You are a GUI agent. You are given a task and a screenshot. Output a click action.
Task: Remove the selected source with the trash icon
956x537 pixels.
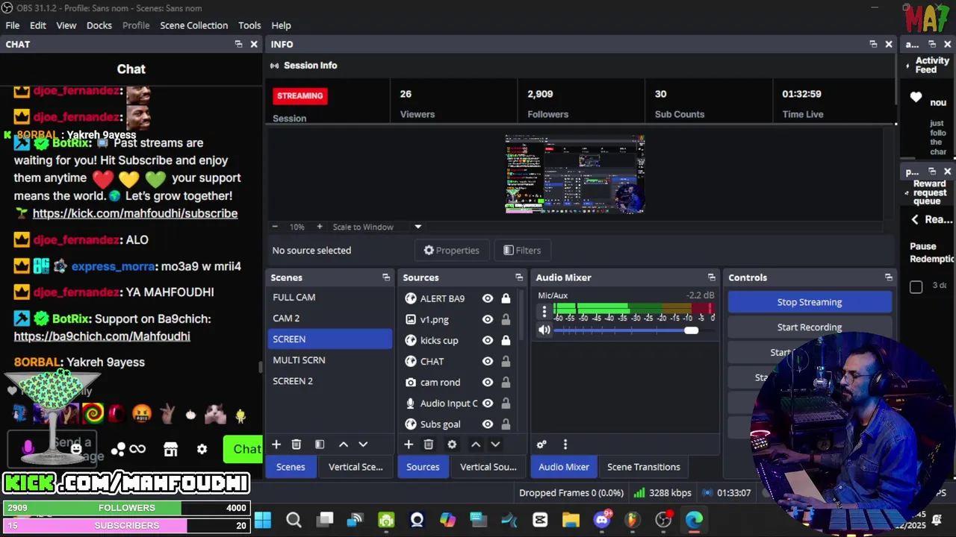429,445
